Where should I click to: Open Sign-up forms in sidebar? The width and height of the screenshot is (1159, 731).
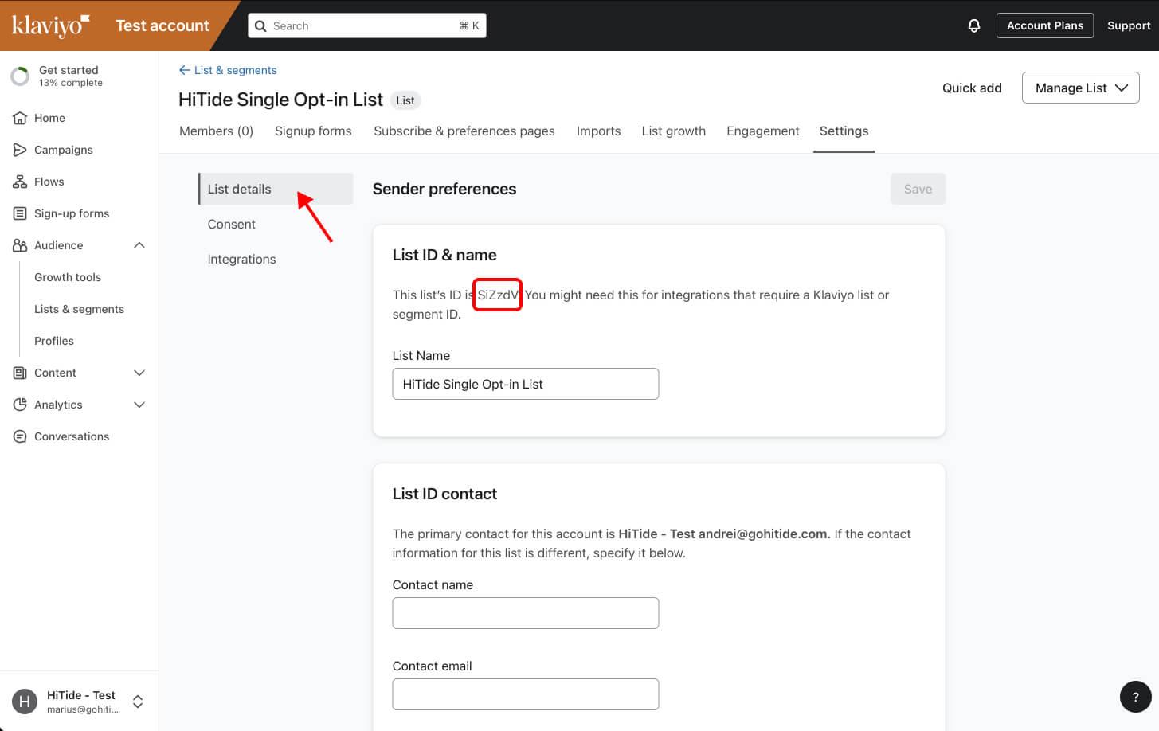coord(72,213)
